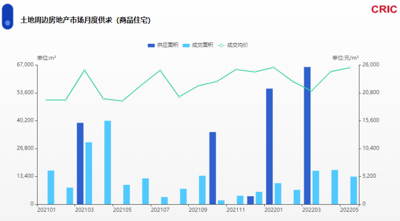
Task: Click the right axis value 15,600
Action: pyautogui.click(x=371, y=120)
